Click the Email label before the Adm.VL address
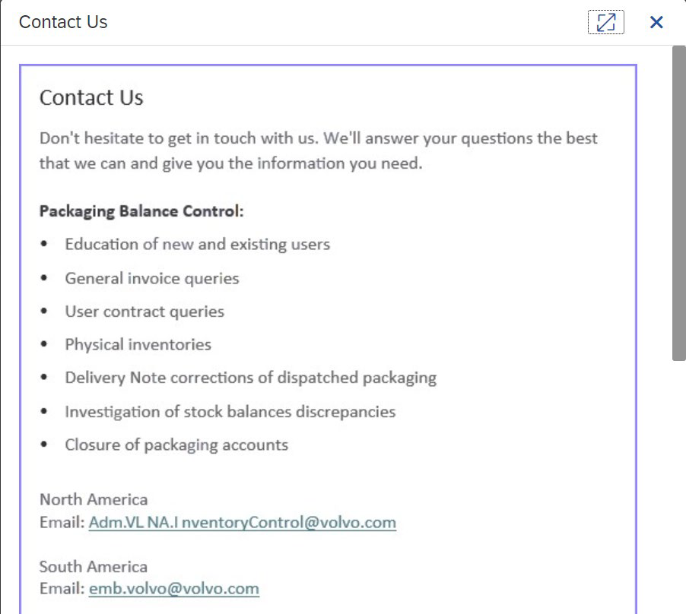This screenshot has height=614, width=686. (x=62, y=522)
